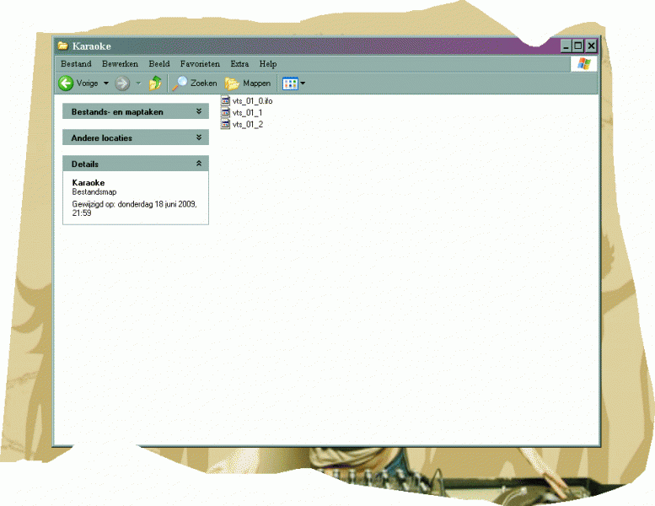655x506 pixels.
Task: Open the Bewerken menu
Action: 120,64
